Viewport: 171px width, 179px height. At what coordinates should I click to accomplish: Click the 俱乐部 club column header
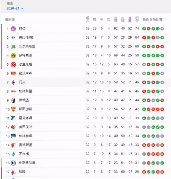tap(10, 20)
